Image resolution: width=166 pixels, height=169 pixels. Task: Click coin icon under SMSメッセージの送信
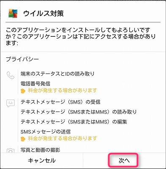(23, 139)
